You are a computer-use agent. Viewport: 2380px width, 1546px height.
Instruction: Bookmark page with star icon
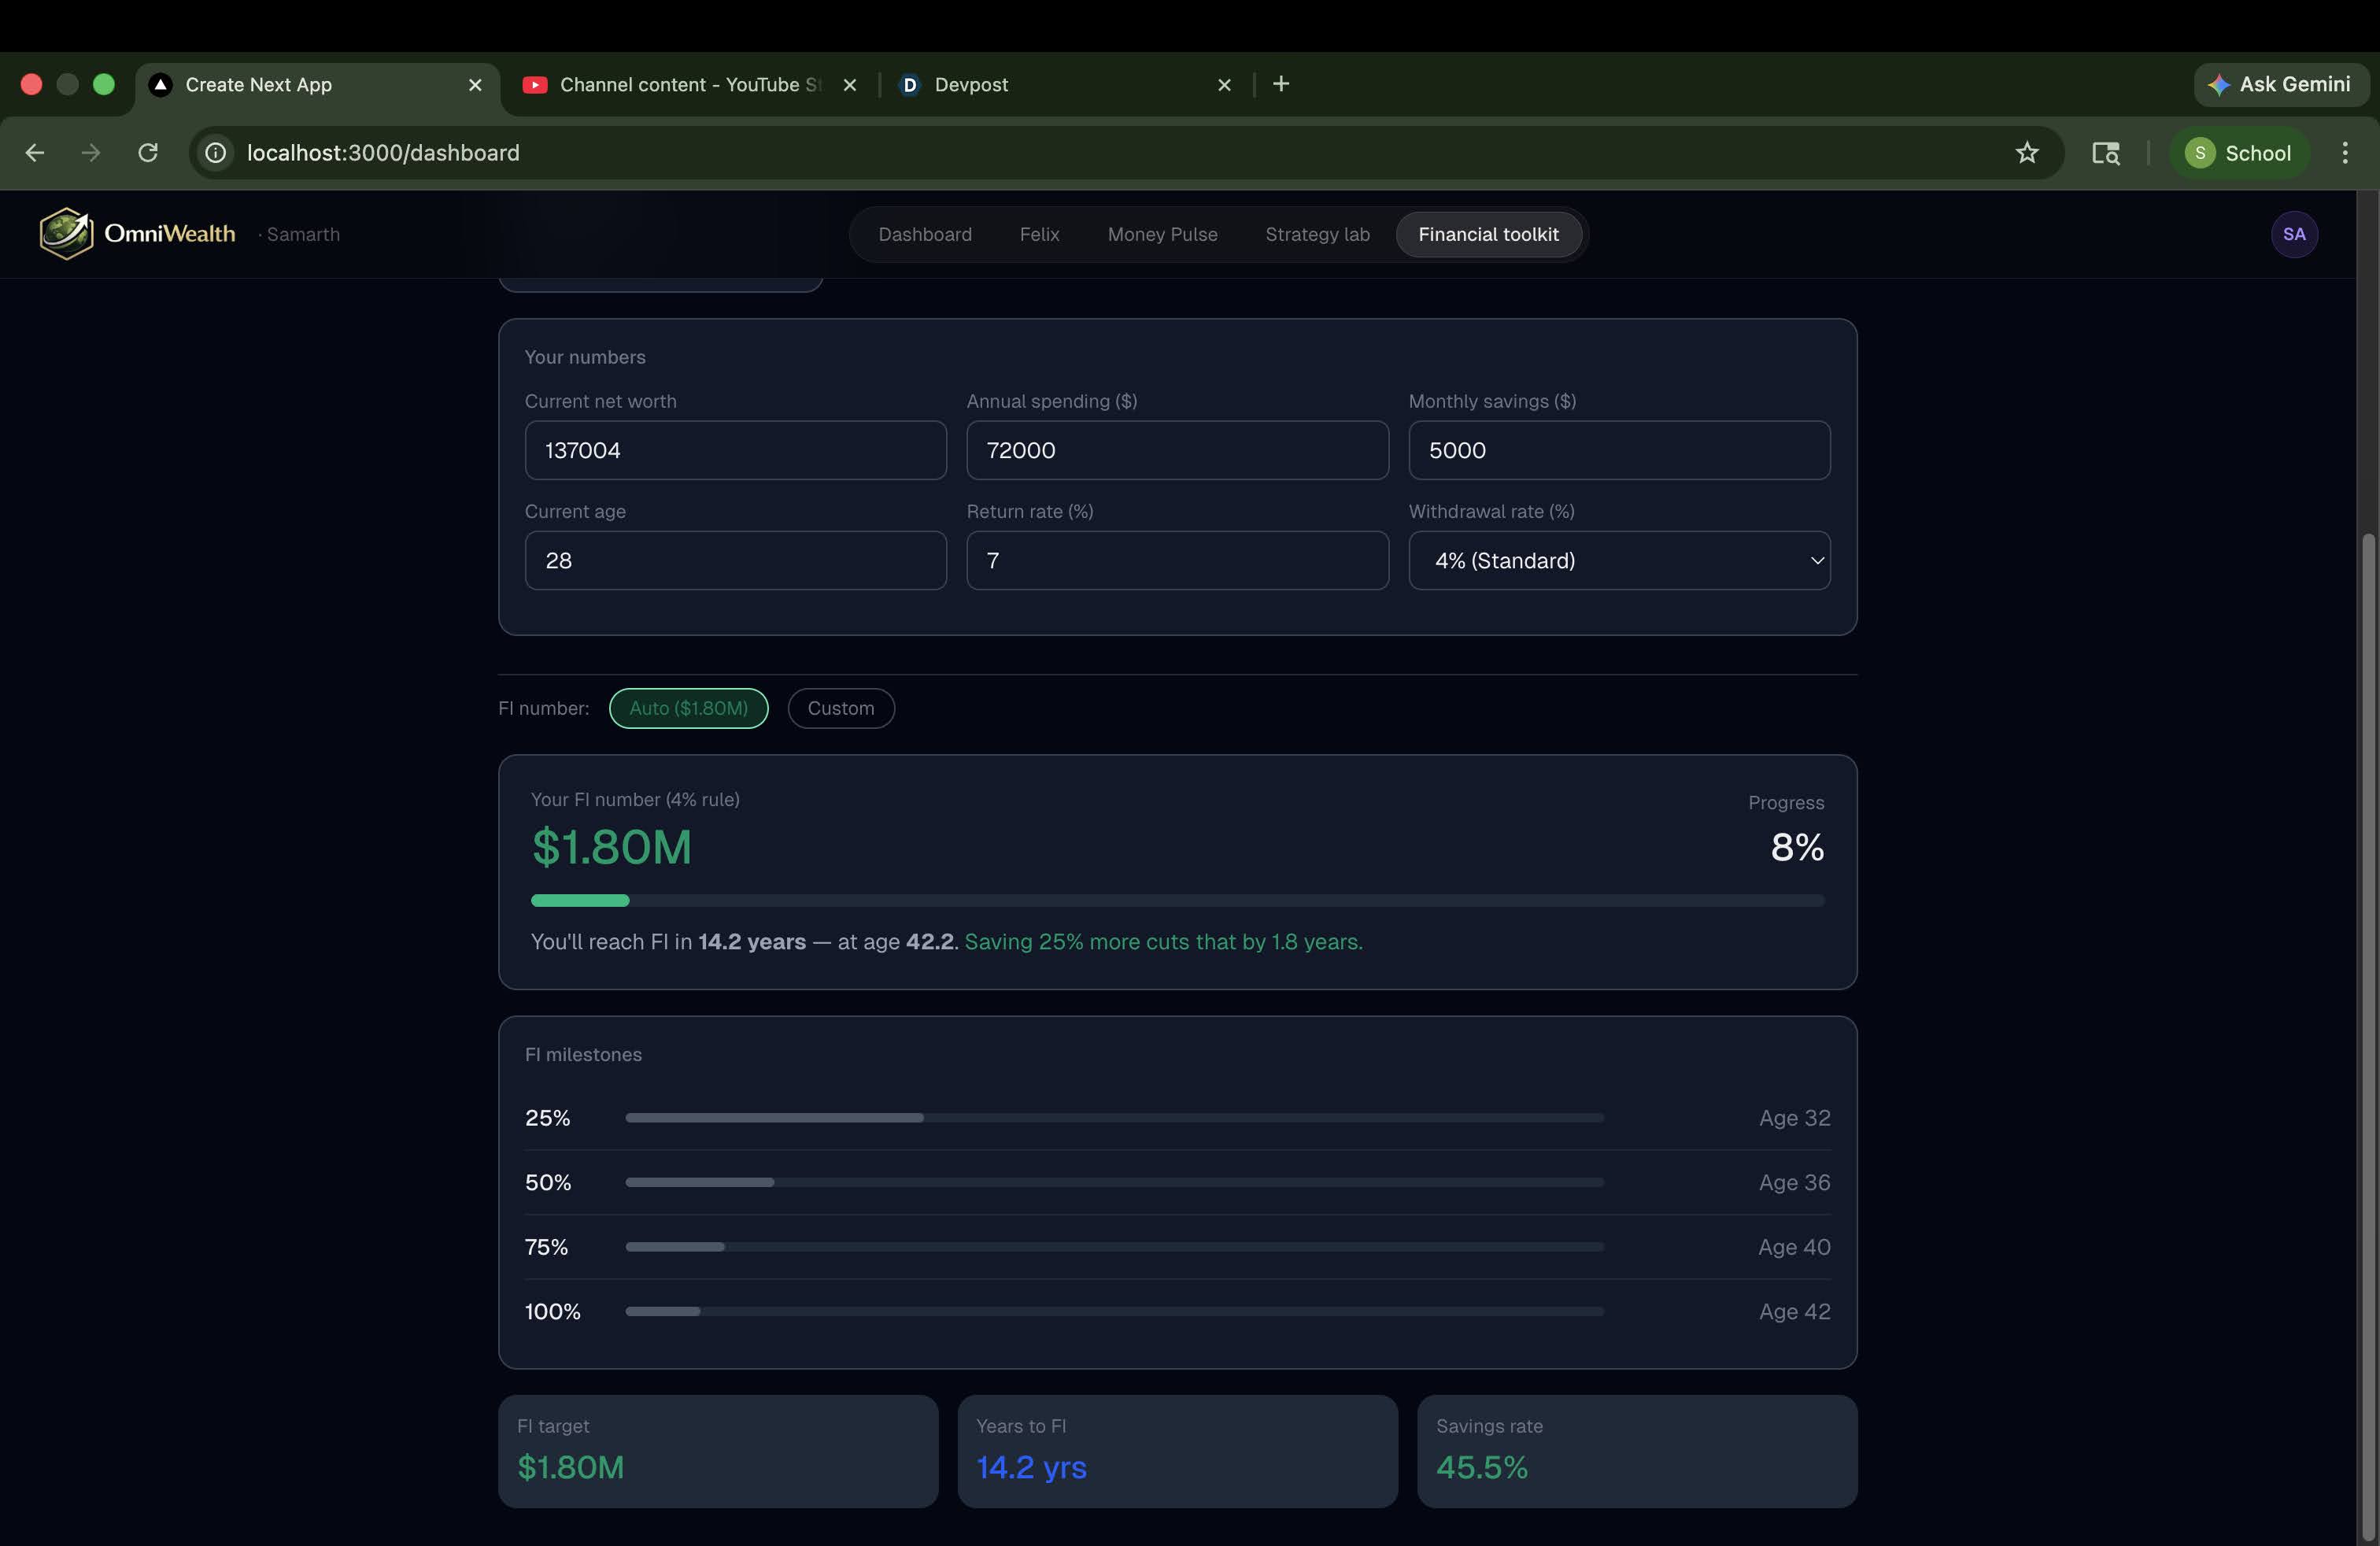coord(2026,153)
